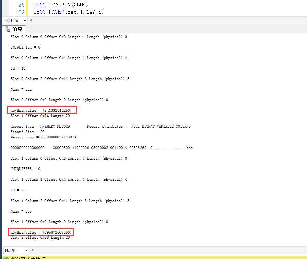Click the 'UNIQUIFIER = 0' line under Slot 1
This screenshot has height=259, width=307.
coord(25,169)
